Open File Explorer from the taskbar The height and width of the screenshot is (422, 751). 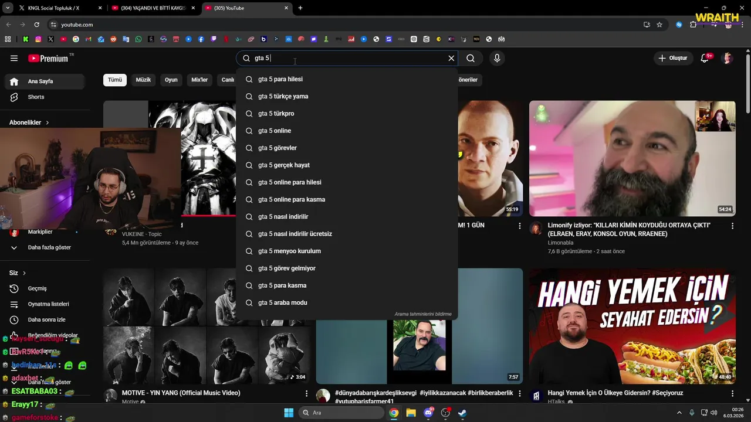click(411, 413)
